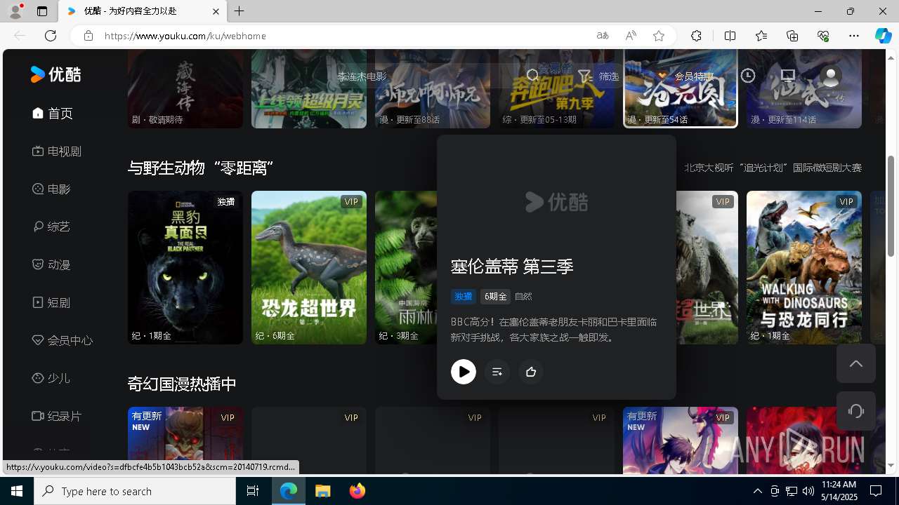Click the 北京大视听 追光计划 link
The width and height of the screenshot is (899, 505).
[773, 168]
